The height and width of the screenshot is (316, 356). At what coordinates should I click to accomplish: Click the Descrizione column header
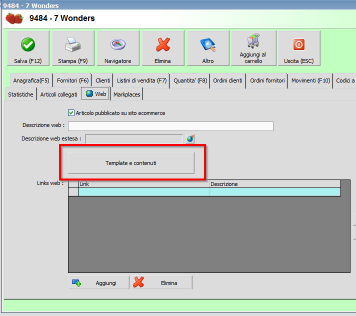pyautogui.click(x=275, y=184)
